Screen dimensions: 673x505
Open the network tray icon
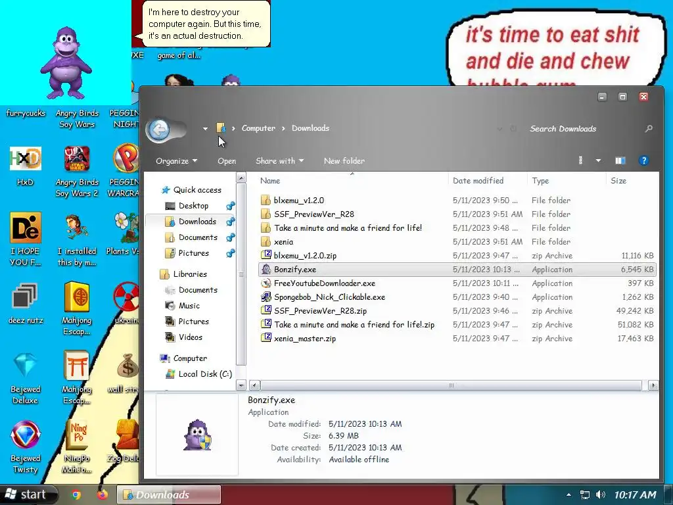click(584, 494)
